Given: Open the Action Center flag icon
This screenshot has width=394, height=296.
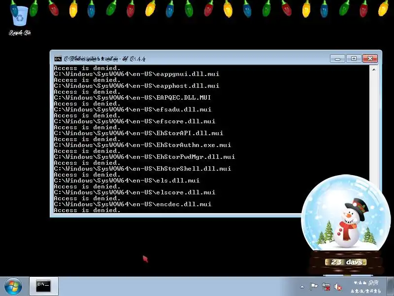Looking at the screenshot, I should 314,287.
